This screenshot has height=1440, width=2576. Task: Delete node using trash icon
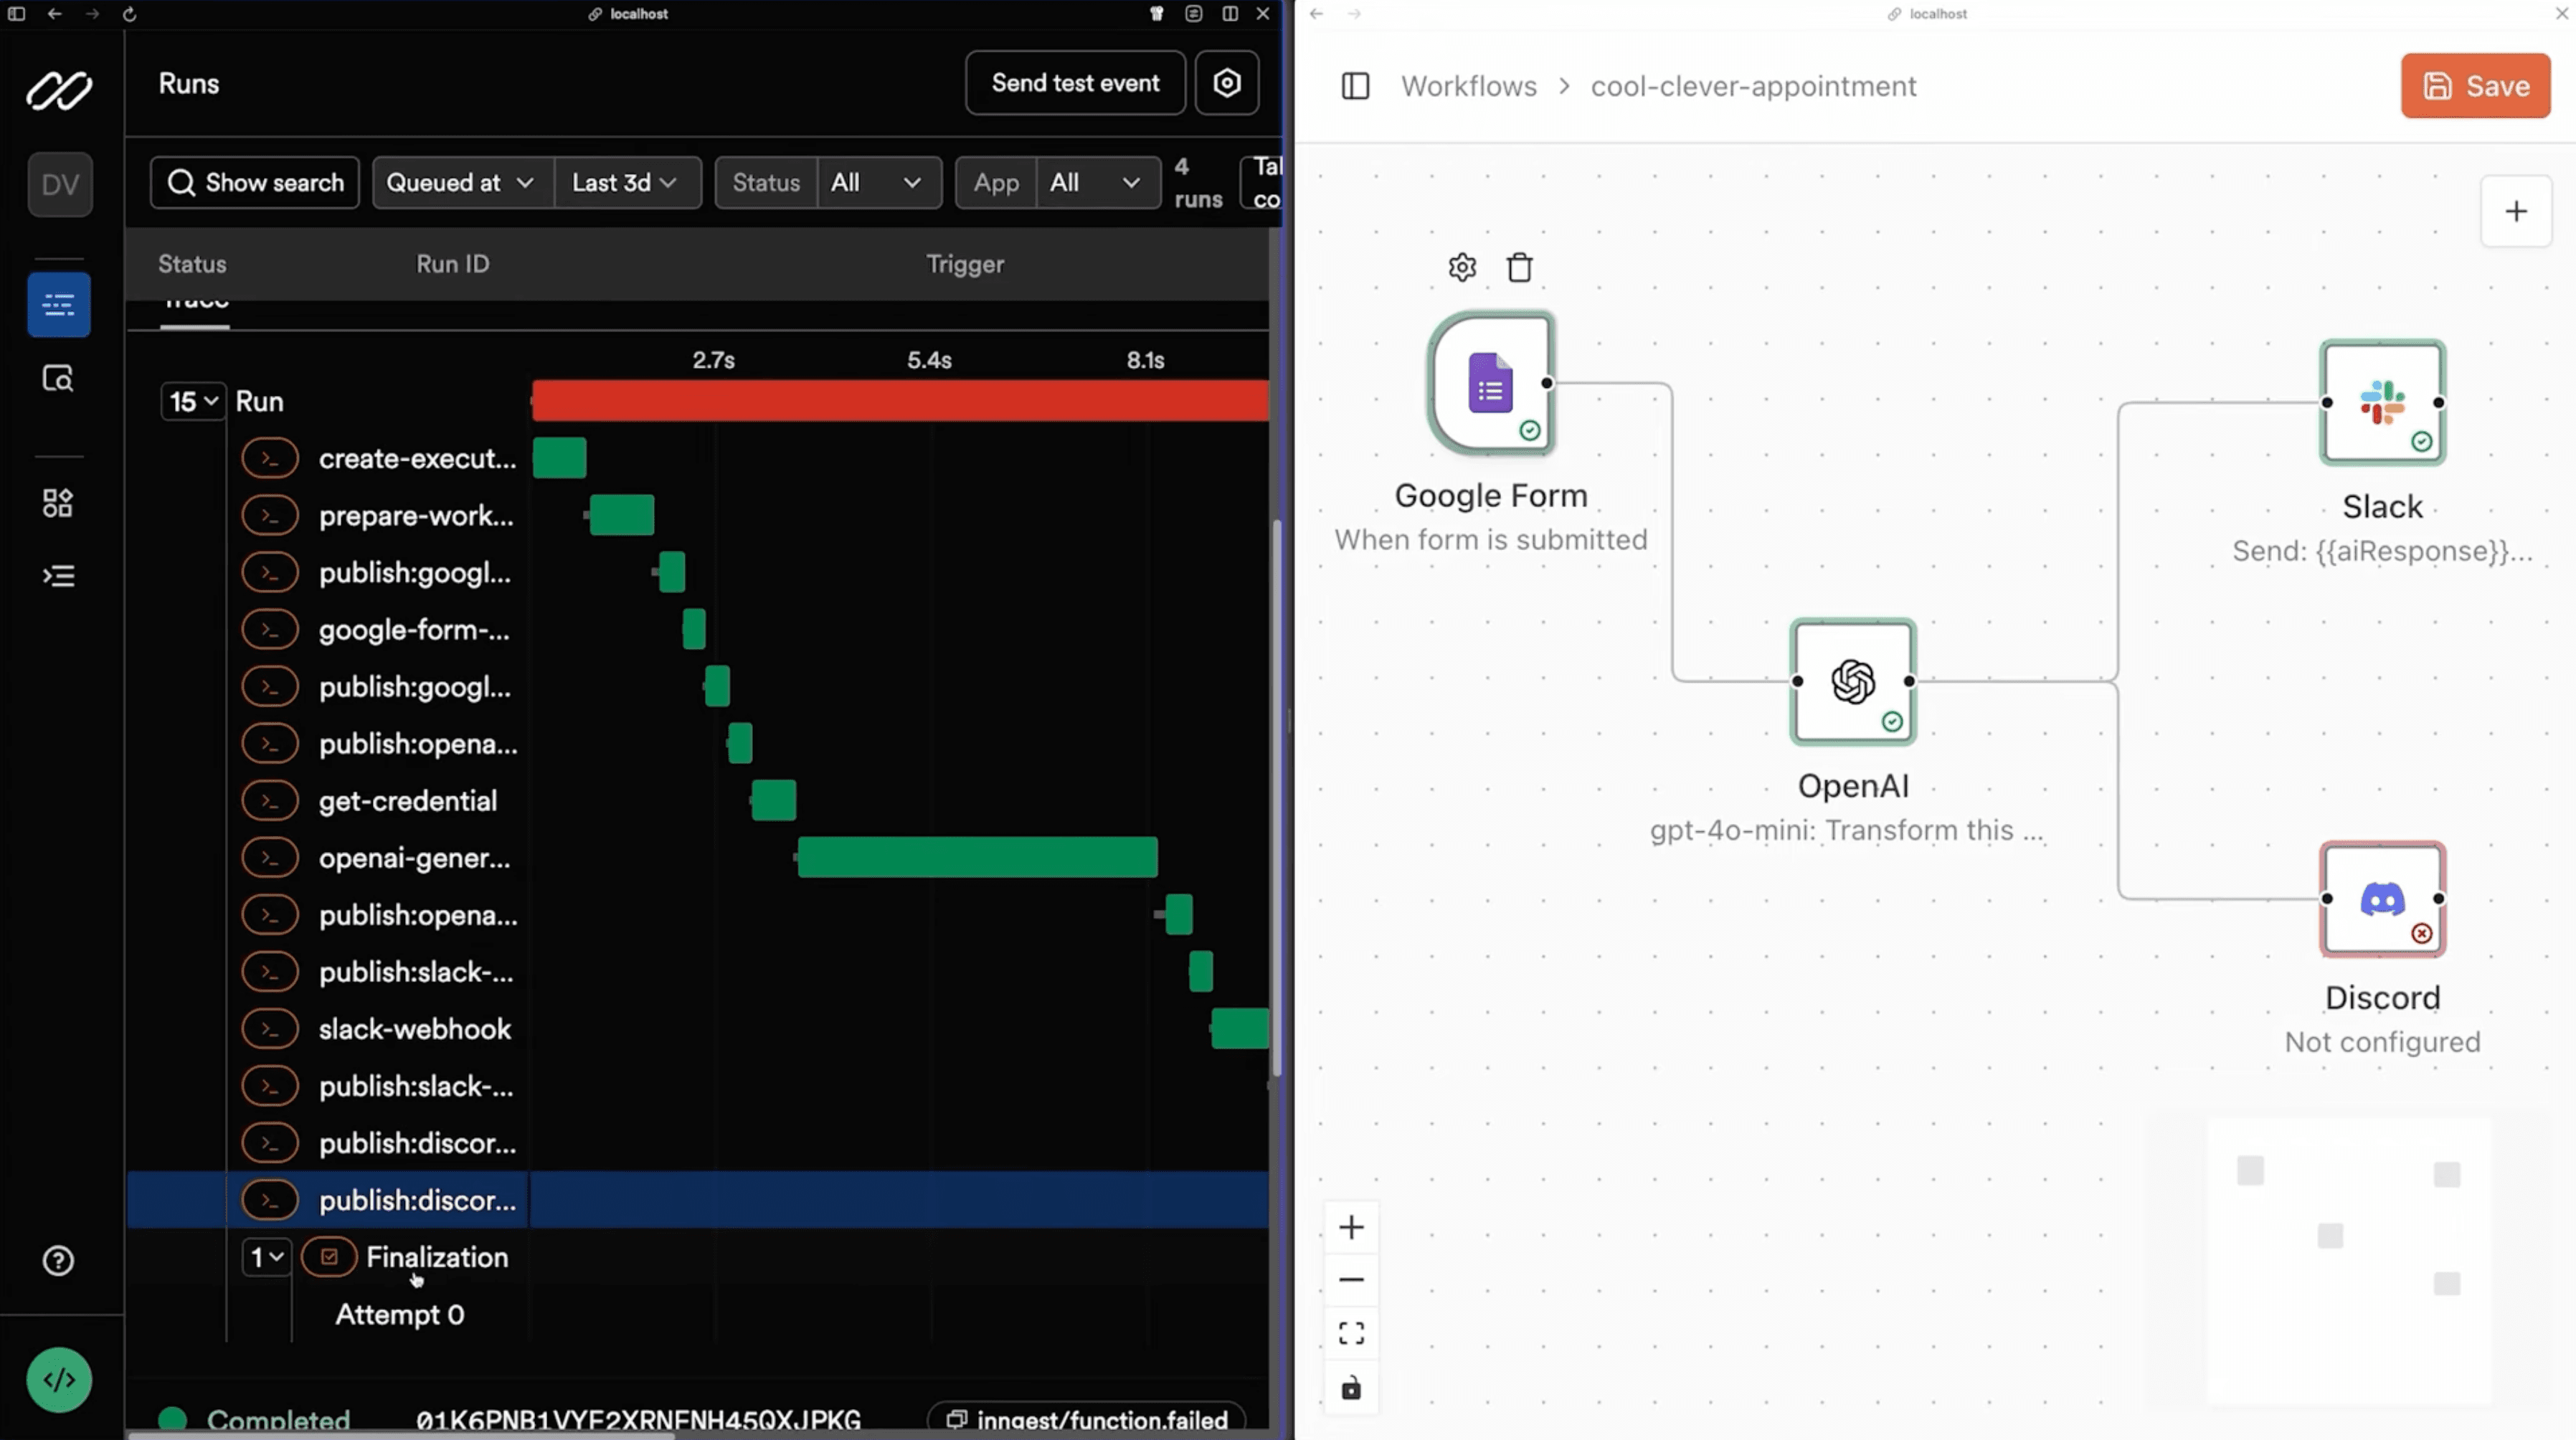(x=1519, y=267)
